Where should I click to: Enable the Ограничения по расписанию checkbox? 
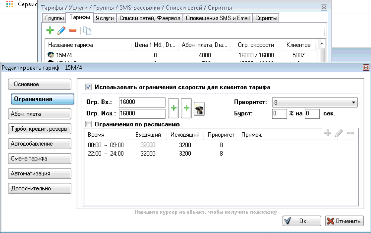tap(88, 124)
